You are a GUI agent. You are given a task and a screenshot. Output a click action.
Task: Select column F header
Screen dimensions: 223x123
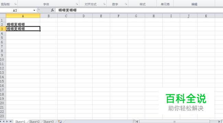(119, 16)
